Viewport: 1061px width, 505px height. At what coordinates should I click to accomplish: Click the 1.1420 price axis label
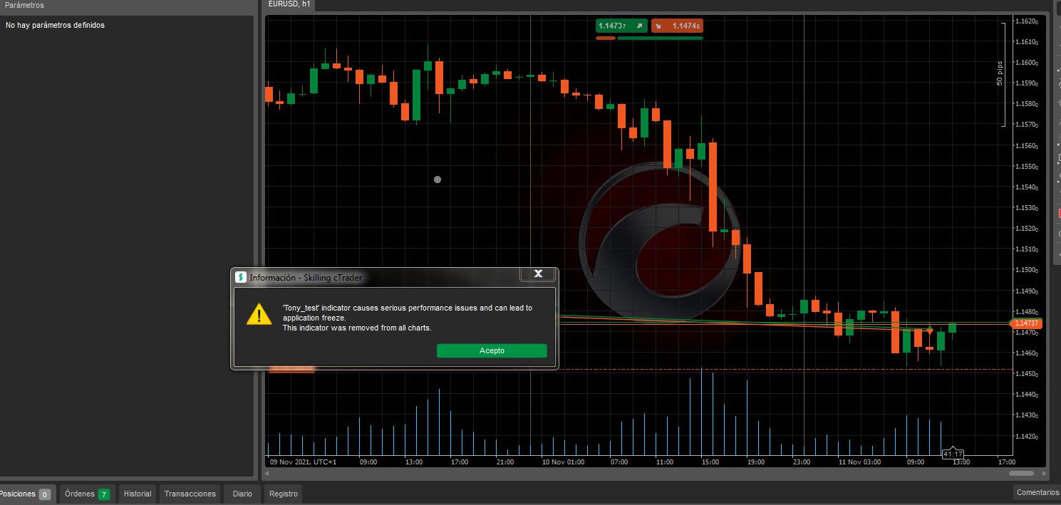click(1027, 436)
